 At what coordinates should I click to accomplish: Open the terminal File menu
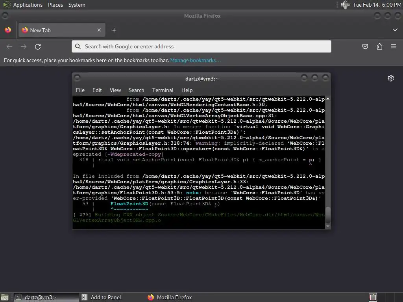click(80, 90)
